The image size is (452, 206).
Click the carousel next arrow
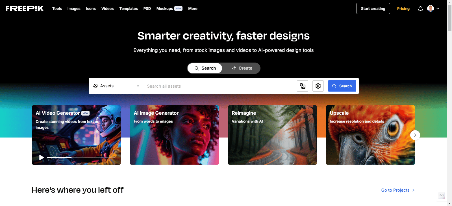click(x=415, y=135)
